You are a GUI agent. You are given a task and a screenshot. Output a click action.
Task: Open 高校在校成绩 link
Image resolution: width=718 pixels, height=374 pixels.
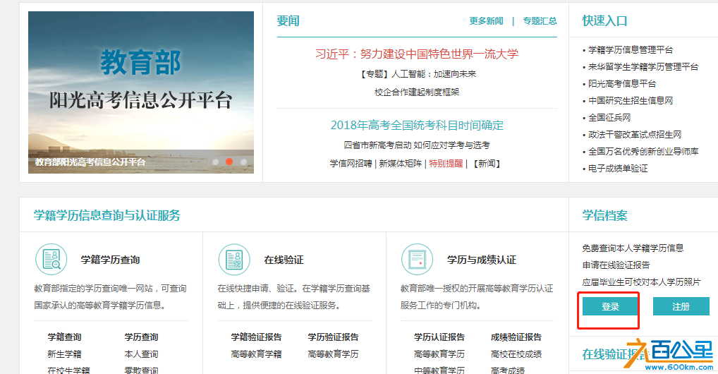click(516, 354)
